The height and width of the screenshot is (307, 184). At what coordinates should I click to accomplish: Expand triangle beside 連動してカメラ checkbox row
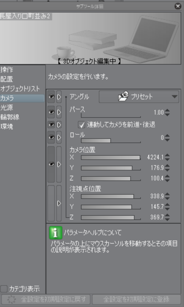tap(59, 125)
